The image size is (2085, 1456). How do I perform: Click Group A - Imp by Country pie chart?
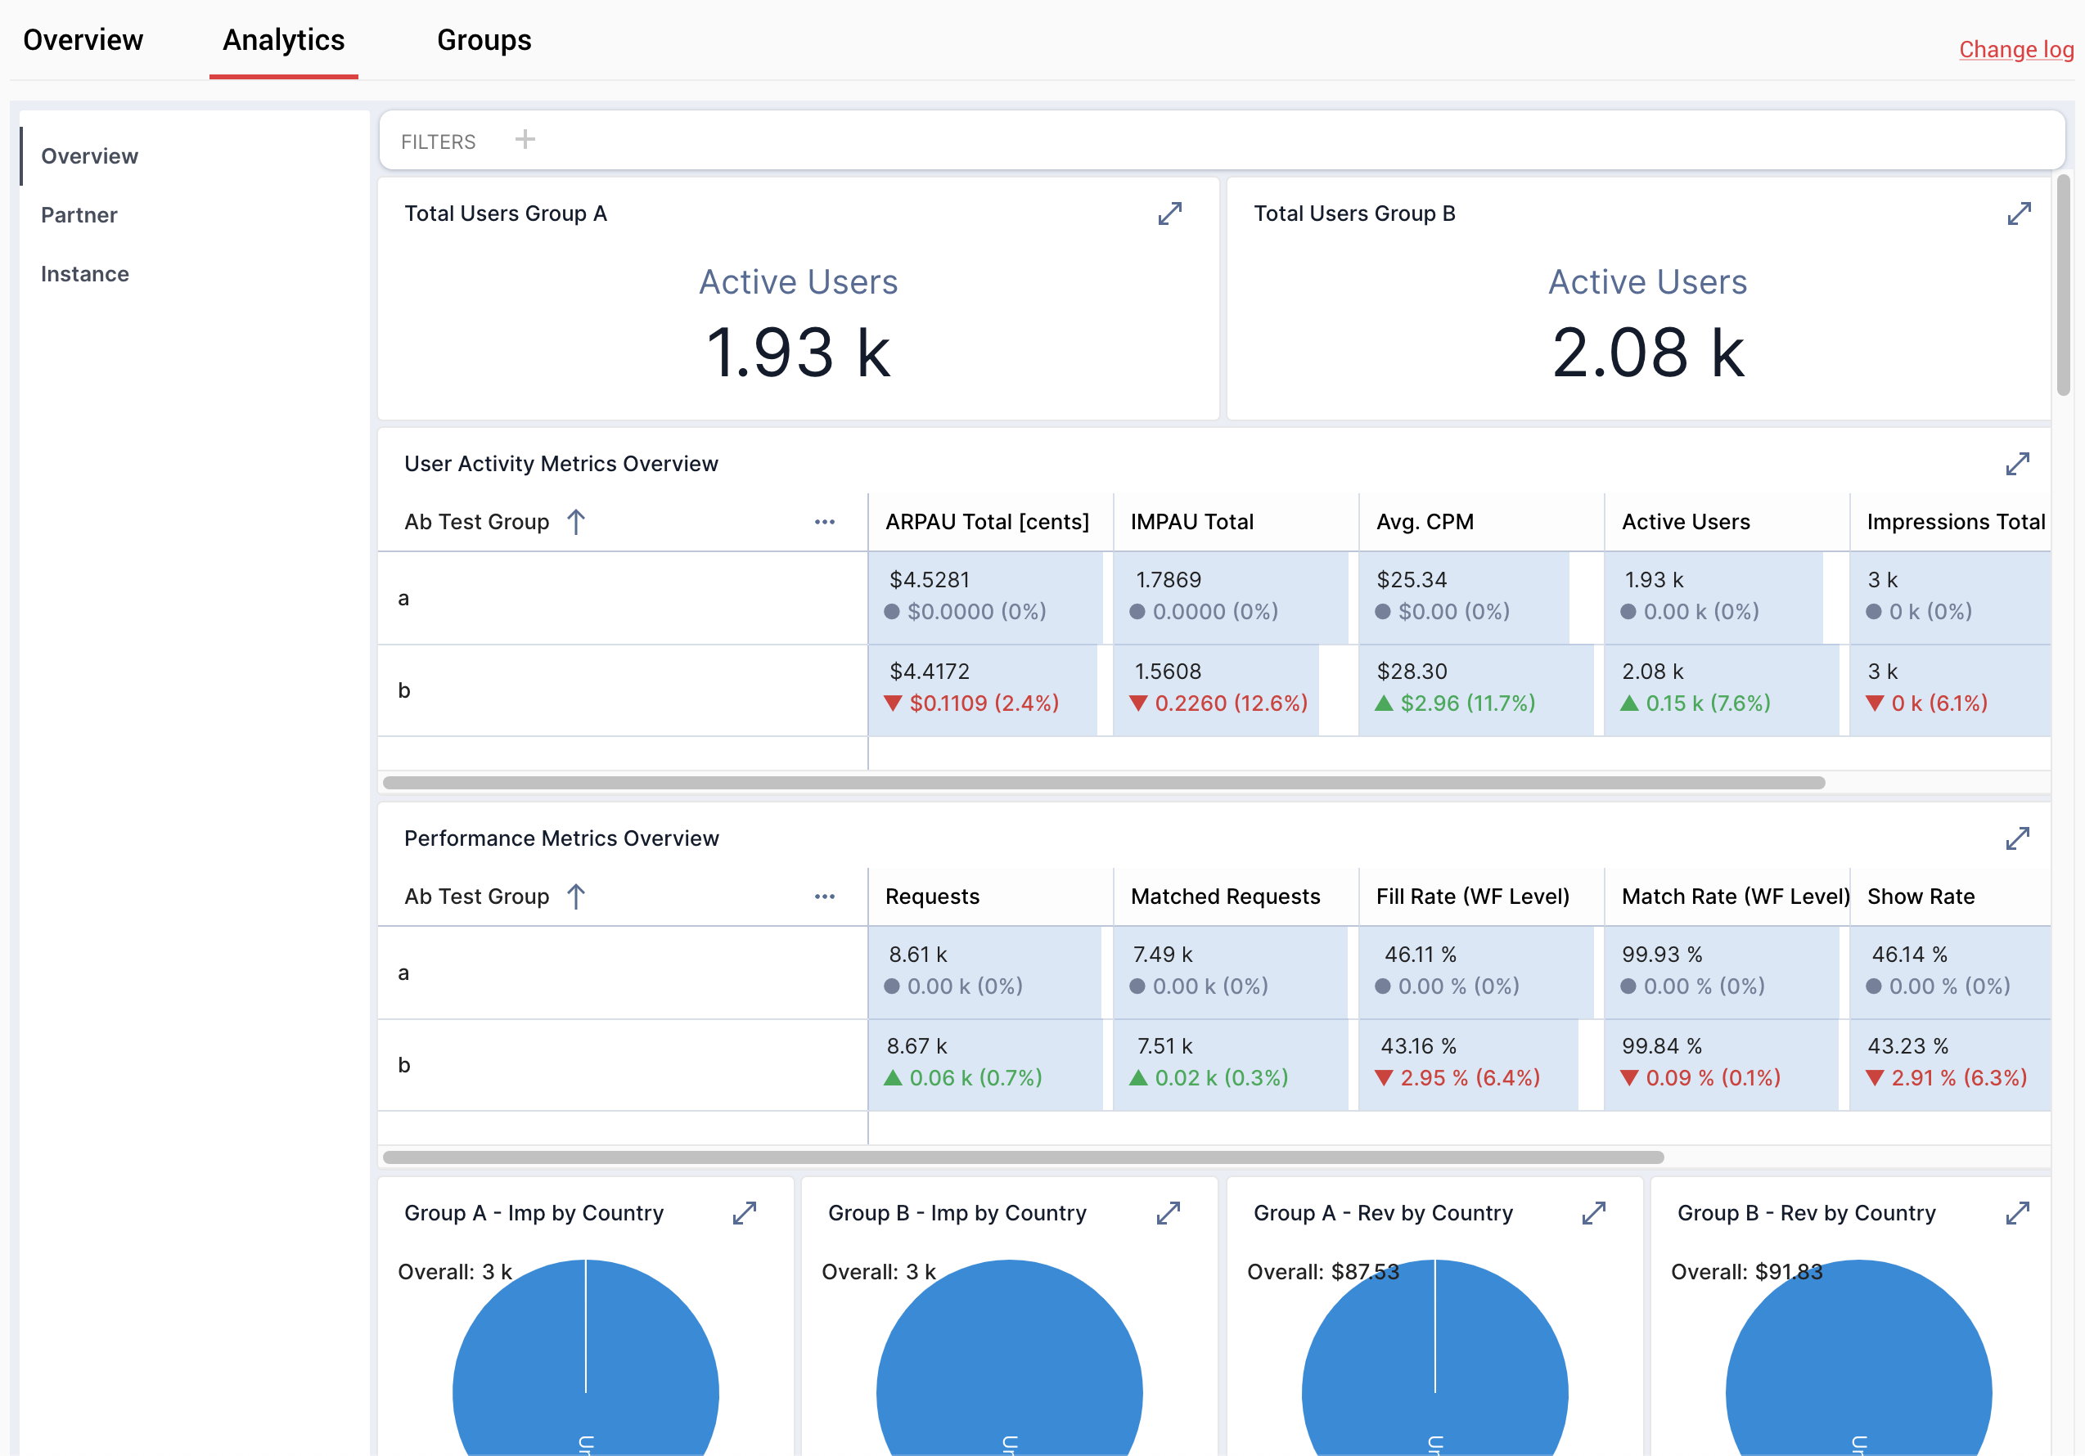click(586, 1358)
